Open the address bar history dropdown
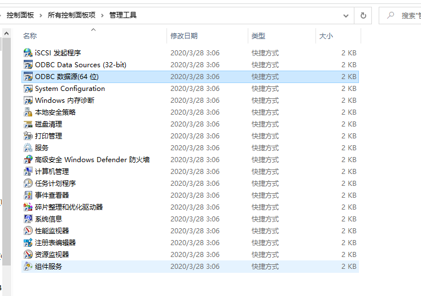Viewport: 421px width, 296px height. [346, 16]
